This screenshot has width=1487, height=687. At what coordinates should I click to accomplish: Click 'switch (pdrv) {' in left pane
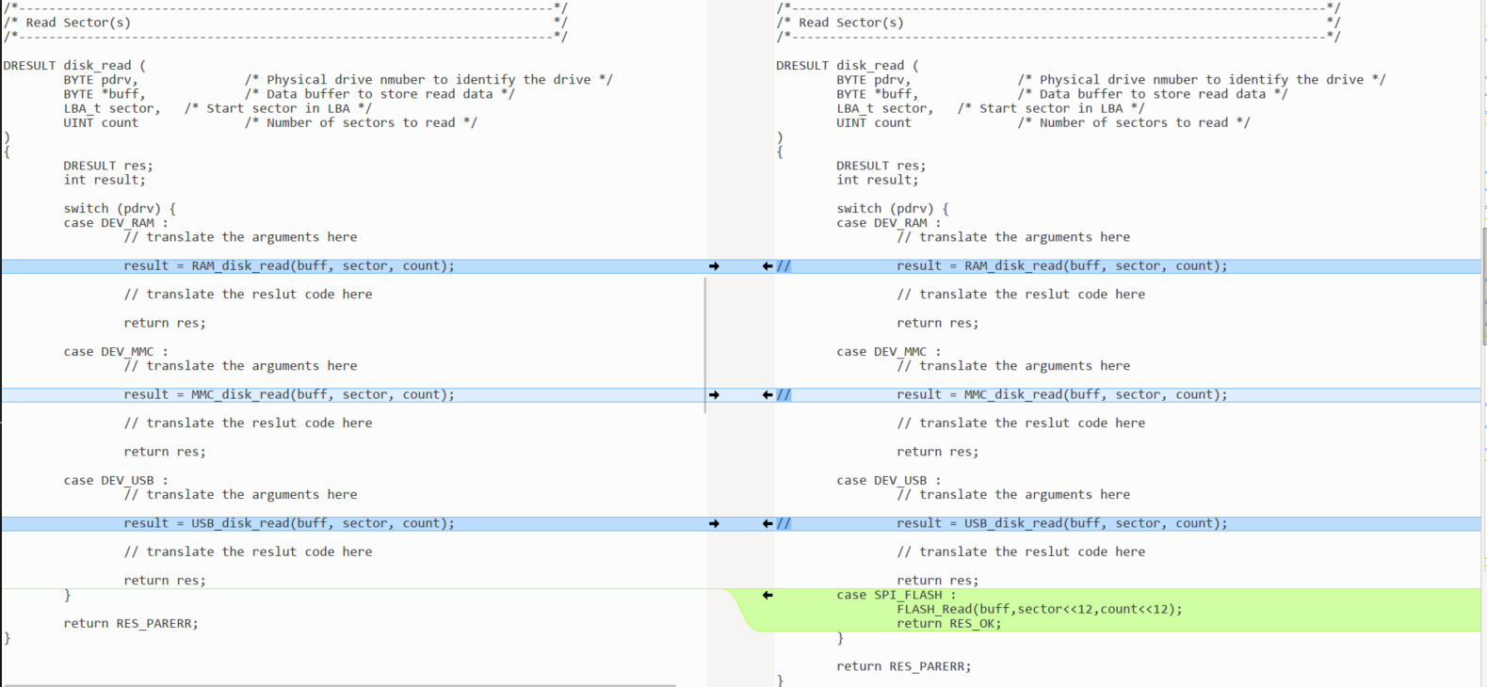click(120, 209)
